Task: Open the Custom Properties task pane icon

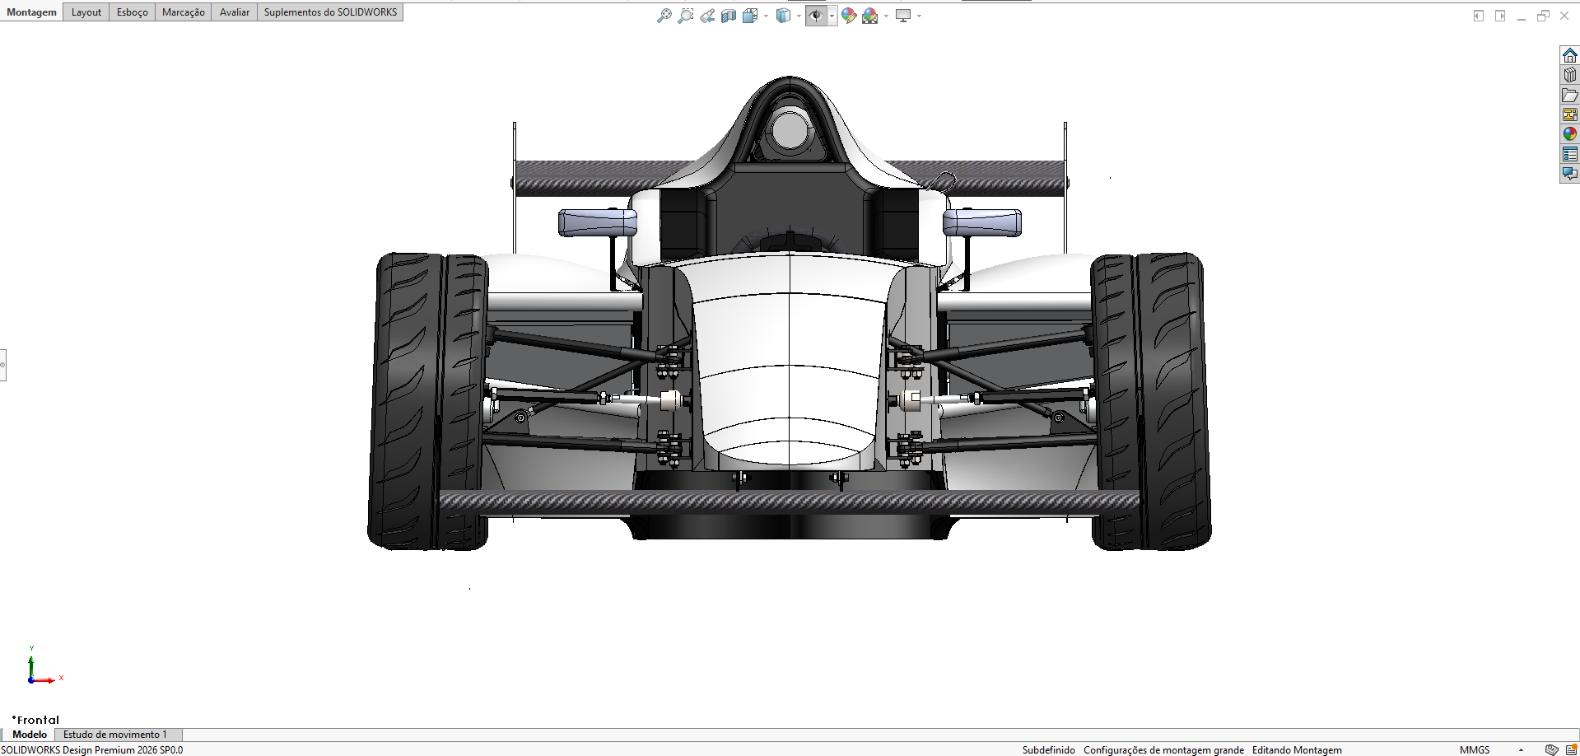Action: point(1570,154)
